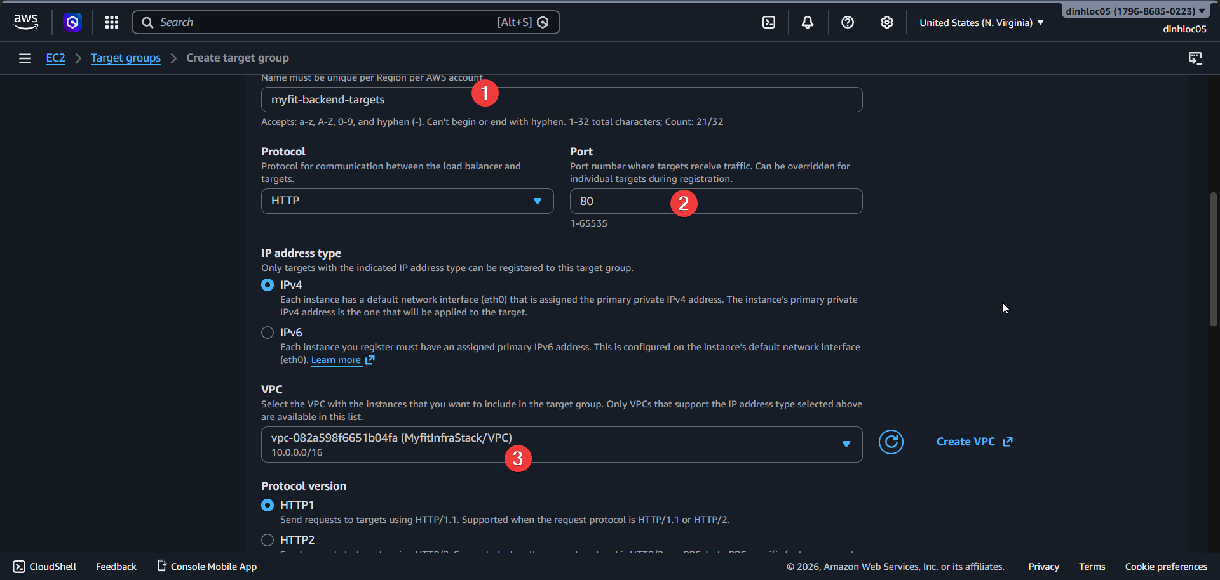The image size is (1220, 580).
Task: Open the navigation sidebar hamburger icon
Action: coord(24,58)
